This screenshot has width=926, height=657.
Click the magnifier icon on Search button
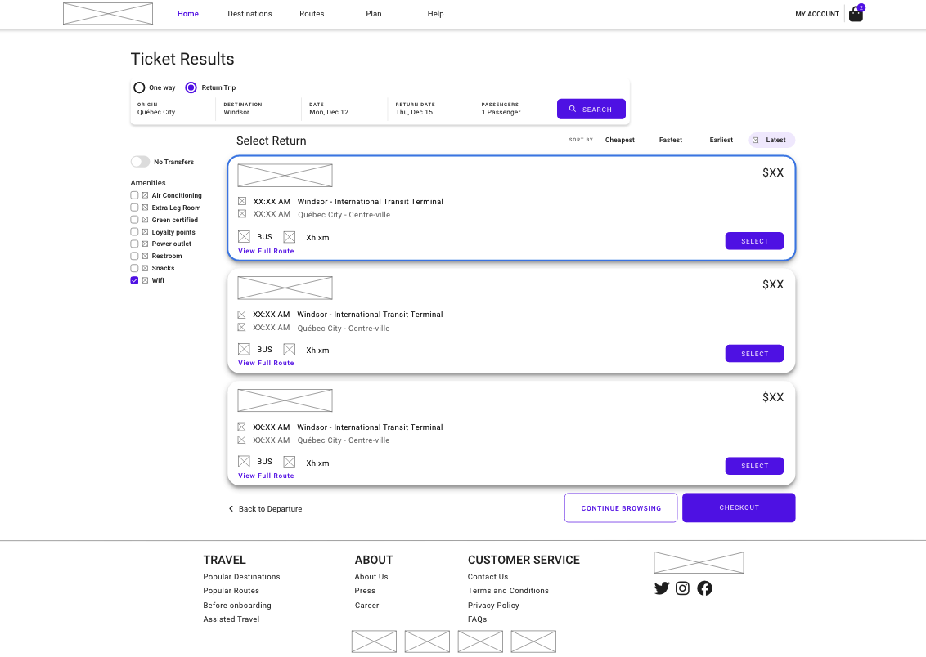click(x=573, y=109)
